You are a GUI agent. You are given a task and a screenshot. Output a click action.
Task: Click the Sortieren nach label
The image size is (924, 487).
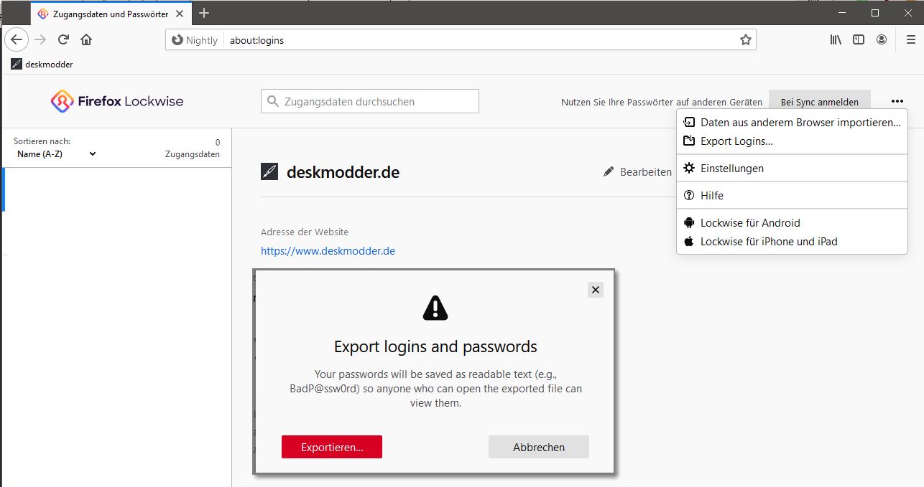coord(42,141)
